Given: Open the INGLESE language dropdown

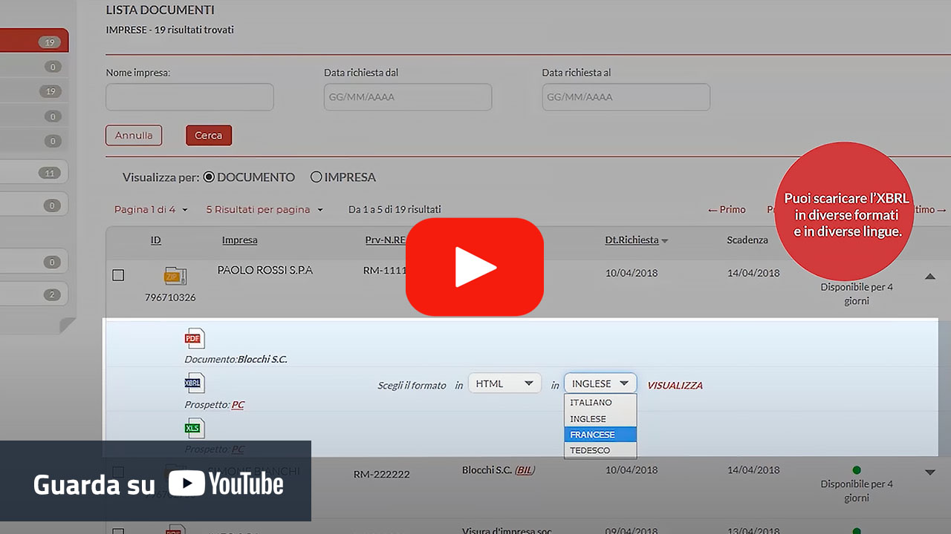Looking at the screenshot, I should pos(600,383).
